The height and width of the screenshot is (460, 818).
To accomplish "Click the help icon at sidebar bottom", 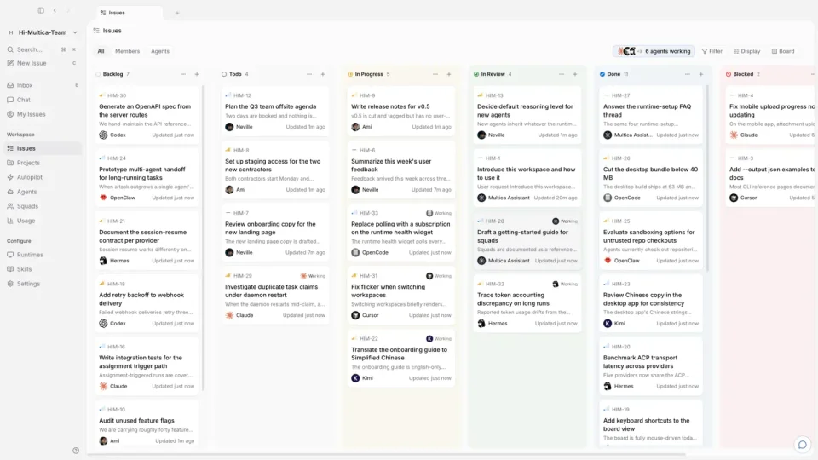I will pos(76,451).
